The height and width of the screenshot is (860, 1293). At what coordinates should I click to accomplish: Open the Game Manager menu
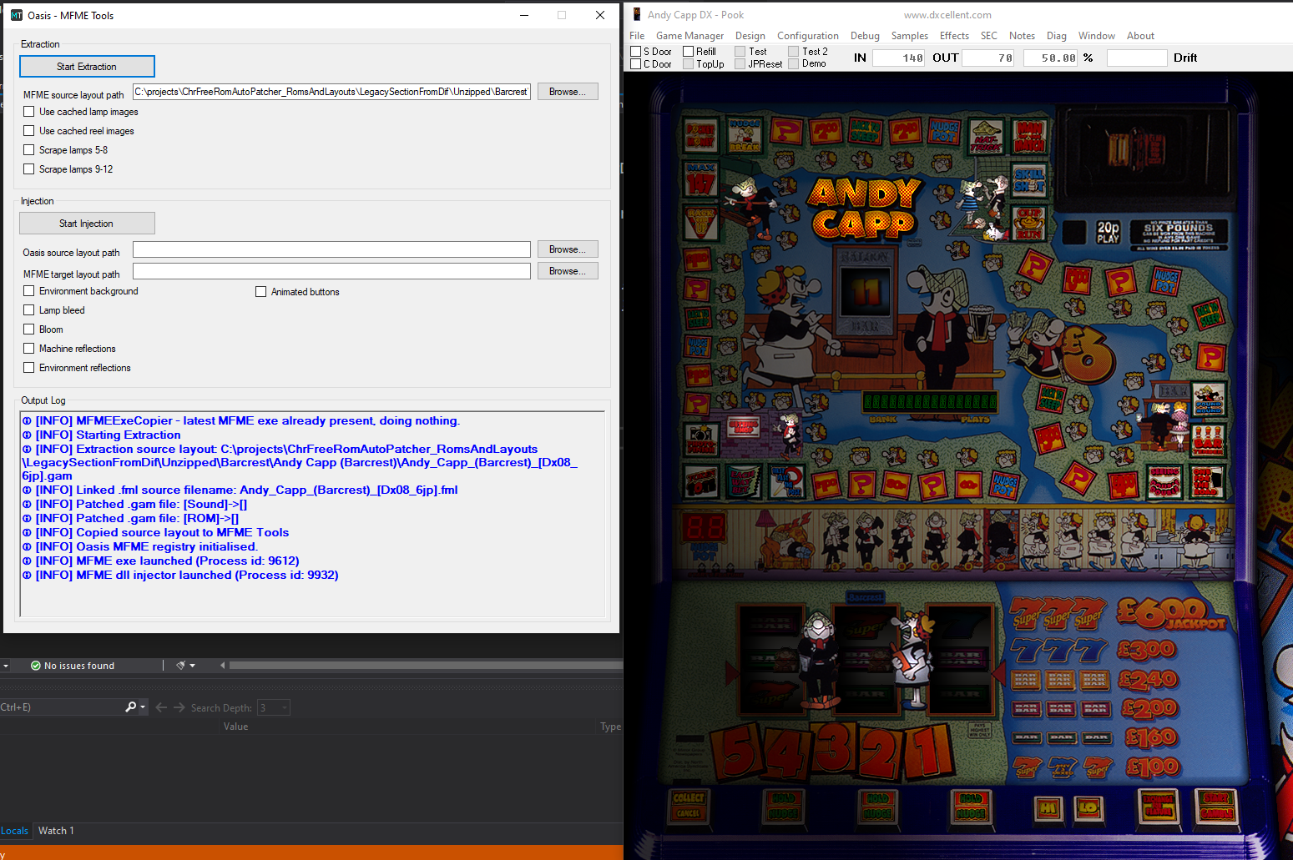[x=689, y=36]
